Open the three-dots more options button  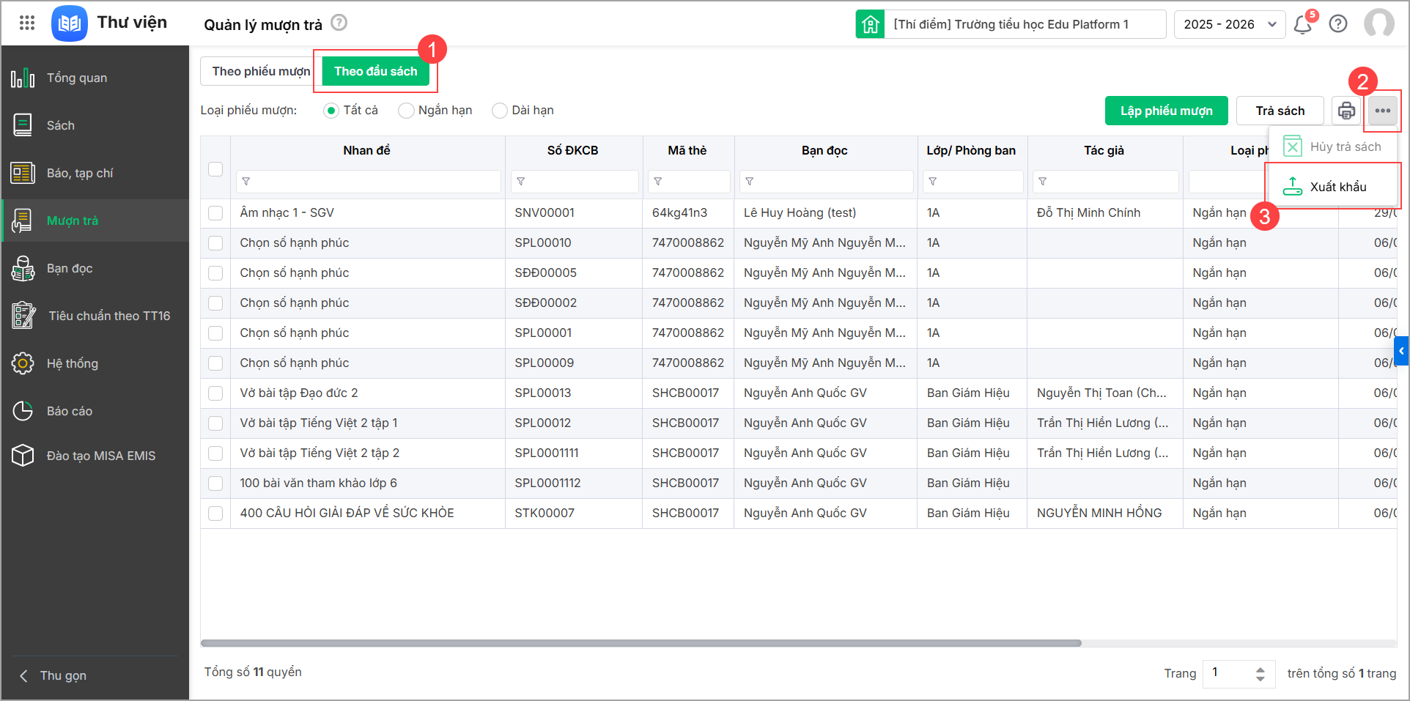tap(1383, 111)
